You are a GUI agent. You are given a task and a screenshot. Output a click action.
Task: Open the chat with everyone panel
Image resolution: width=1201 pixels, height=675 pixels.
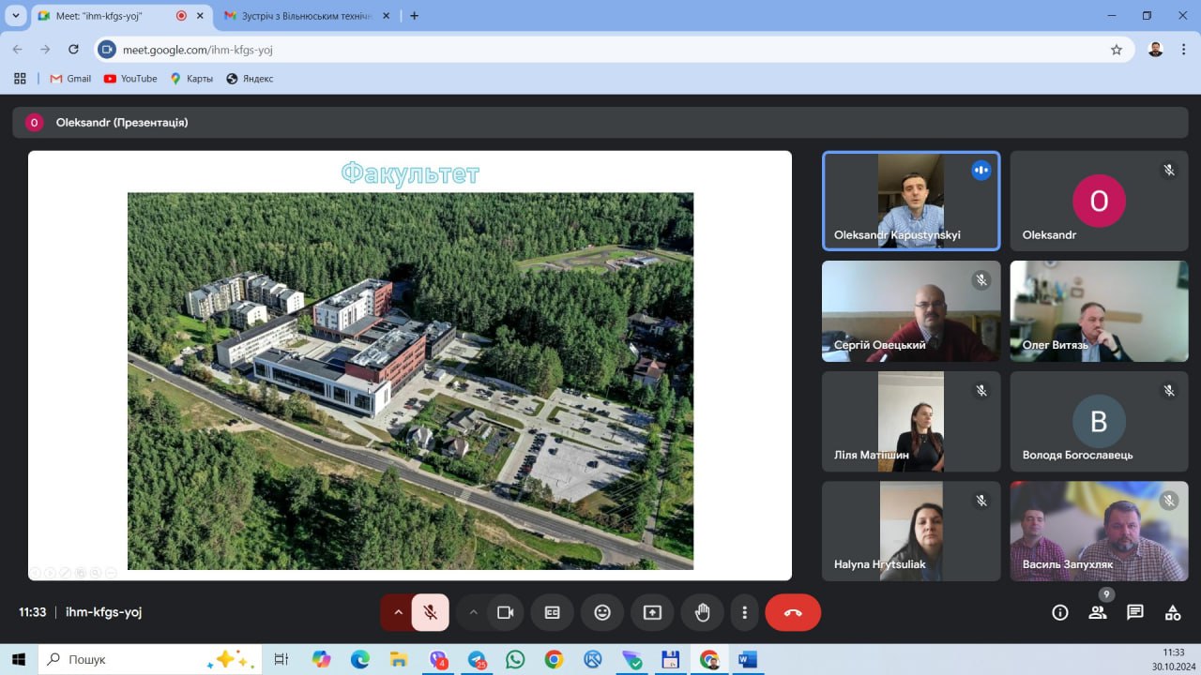coord(1135,612)
